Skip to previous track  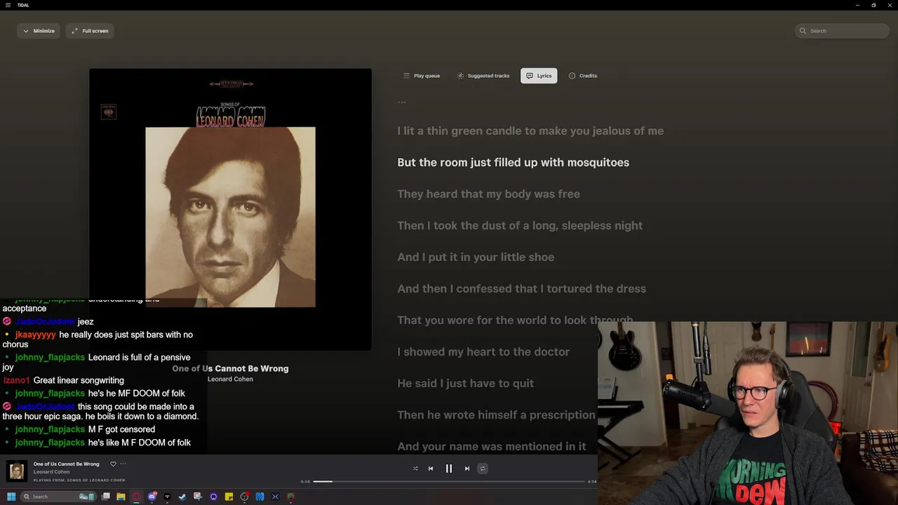click(431, 469)
